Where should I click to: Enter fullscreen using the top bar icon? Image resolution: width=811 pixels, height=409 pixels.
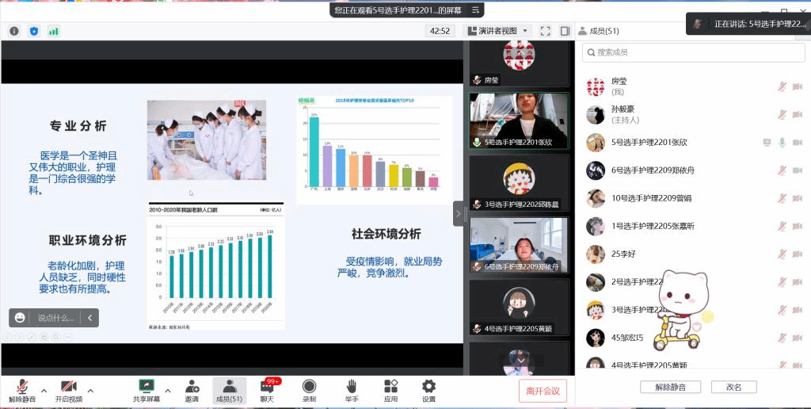point(545,31)
